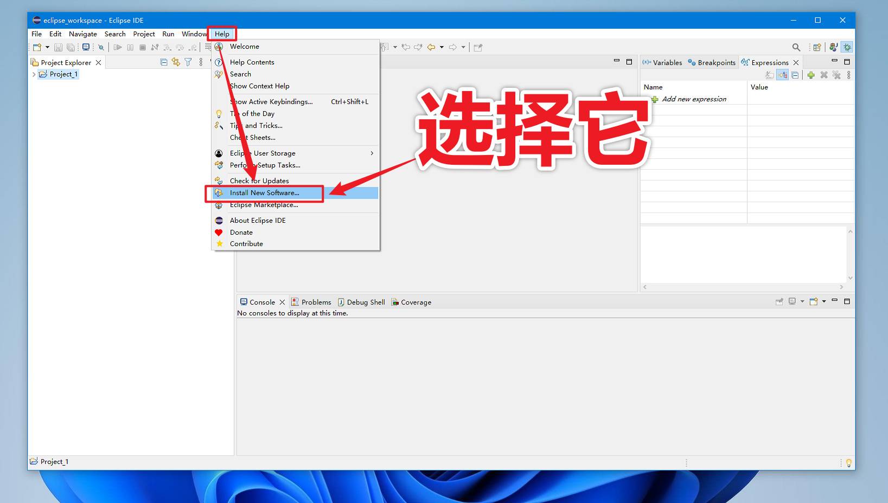Click the Step Into icon
888x503 pixels.
point(168,47)
